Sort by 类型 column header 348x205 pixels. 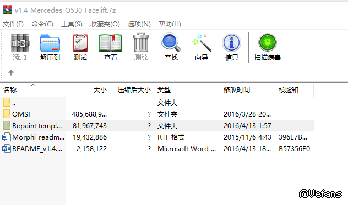187,90
